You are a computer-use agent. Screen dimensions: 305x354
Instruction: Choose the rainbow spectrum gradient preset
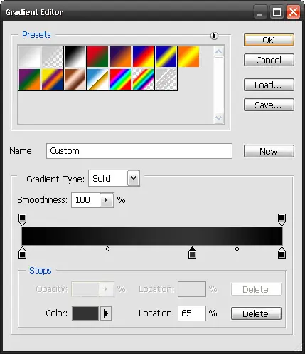tap(120, 80)
